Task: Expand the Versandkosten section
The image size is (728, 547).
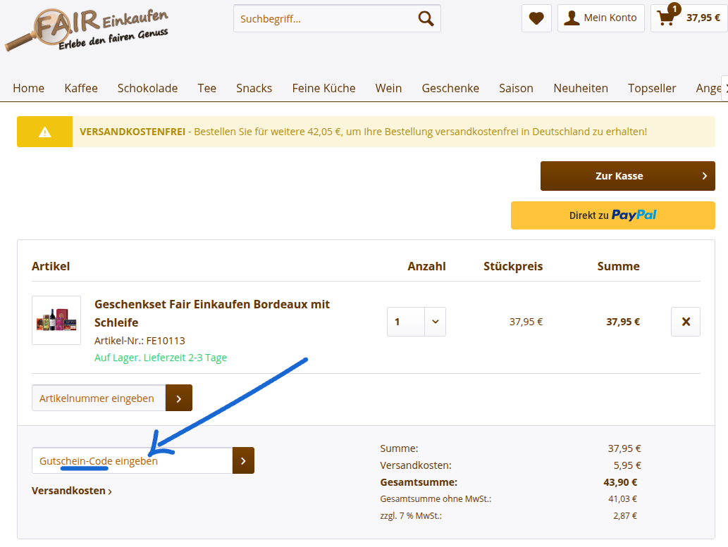Action: coord(69,491)
